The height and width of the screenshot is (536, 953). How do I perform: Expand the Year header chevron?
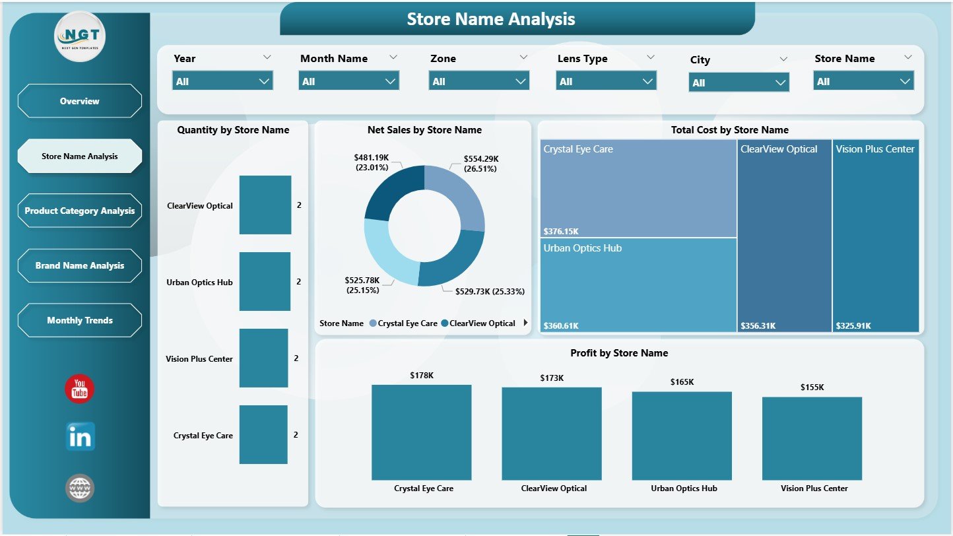[x=268, y=57]
